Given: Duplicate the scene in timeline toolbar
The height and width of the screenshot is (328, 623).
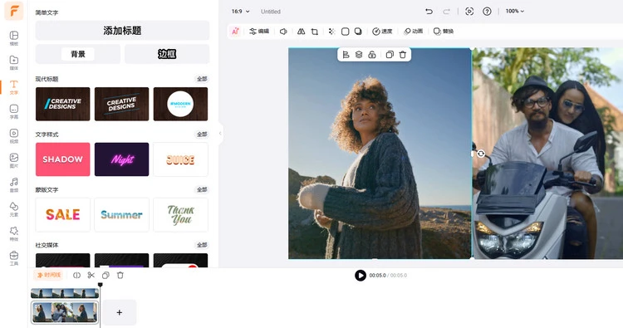Looking at the screenshot, I should 105,275.
